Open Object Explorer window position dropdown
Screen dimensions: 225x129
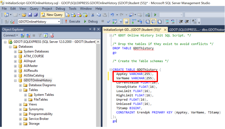(x=90, y=29)
